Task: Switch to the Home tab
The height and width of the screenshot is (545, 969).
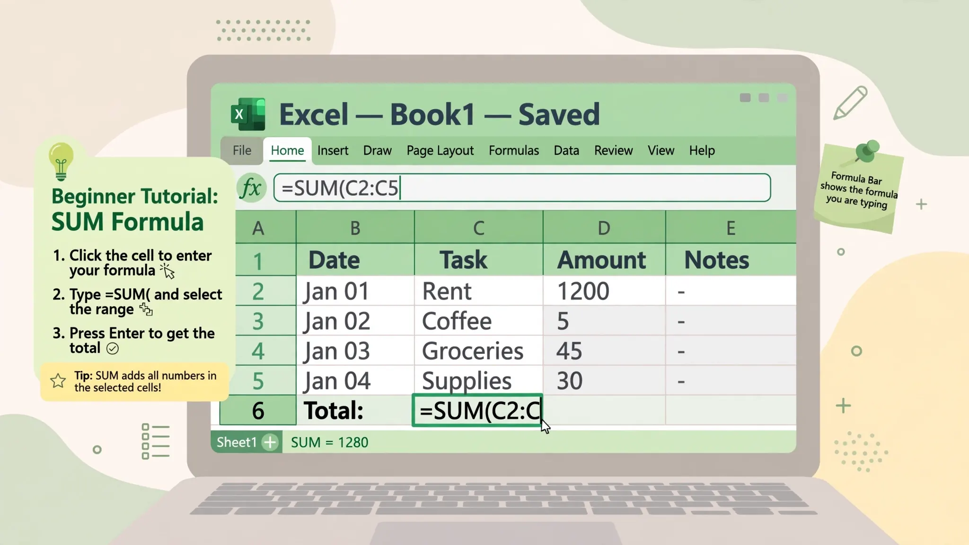Action: [287, 150]
